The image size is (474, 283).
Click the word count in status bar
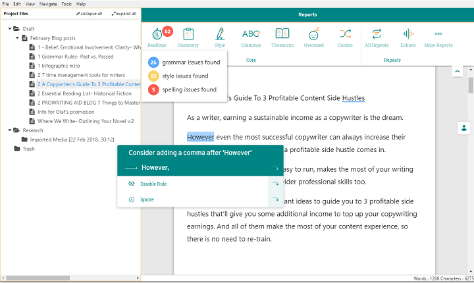tap(426, 278)
